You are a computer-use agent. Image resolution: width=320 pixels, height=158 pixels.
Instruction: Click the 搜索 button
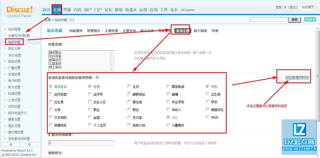coord(294,20)
